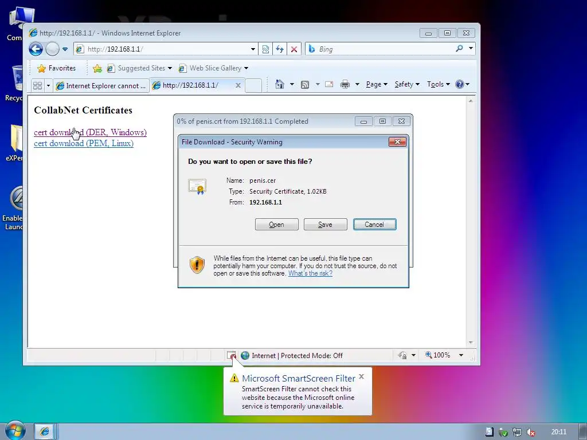Click the Internet Explorer taskbar button

(45, 431)
